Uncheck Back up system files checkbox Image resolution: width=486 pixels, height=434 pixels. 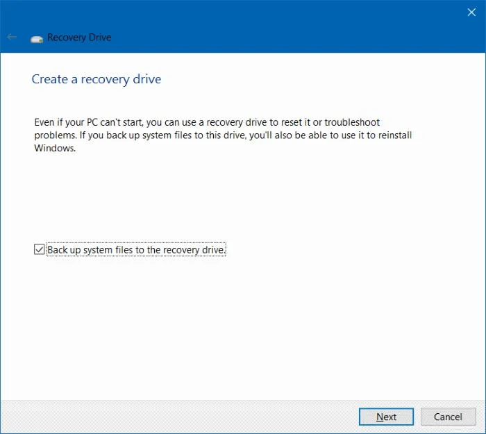tap(40, 249)
